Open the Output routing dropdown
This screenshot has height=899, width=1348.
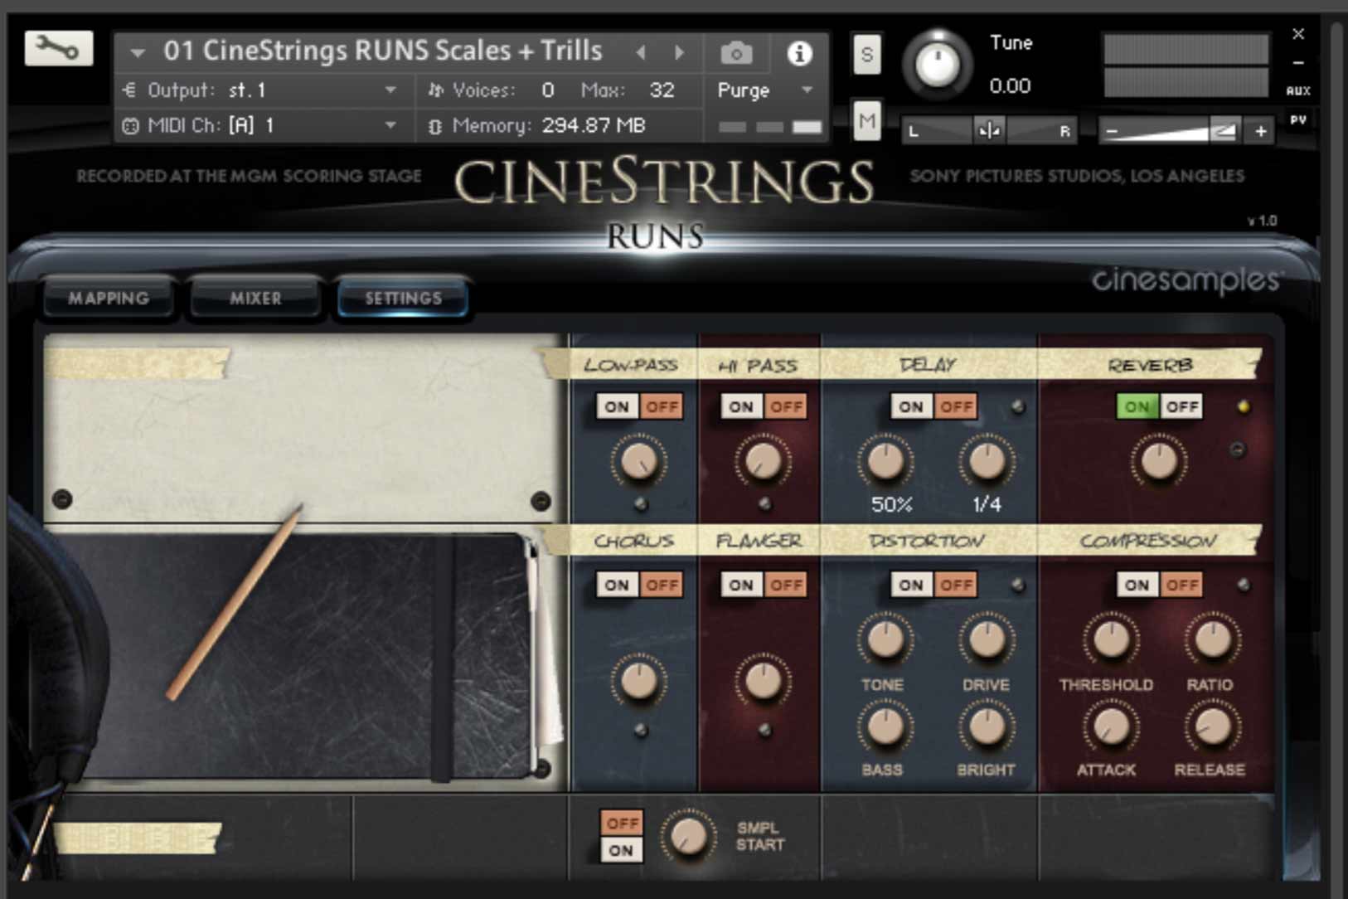(390, 90)
